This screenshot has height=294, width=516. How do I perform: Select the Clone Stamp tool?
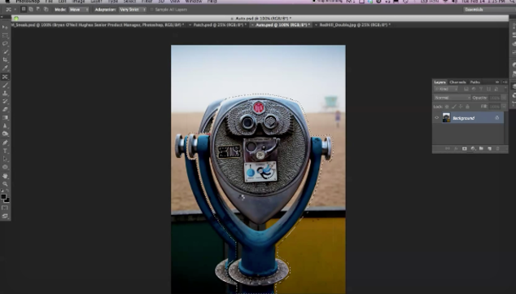(5, 94)
